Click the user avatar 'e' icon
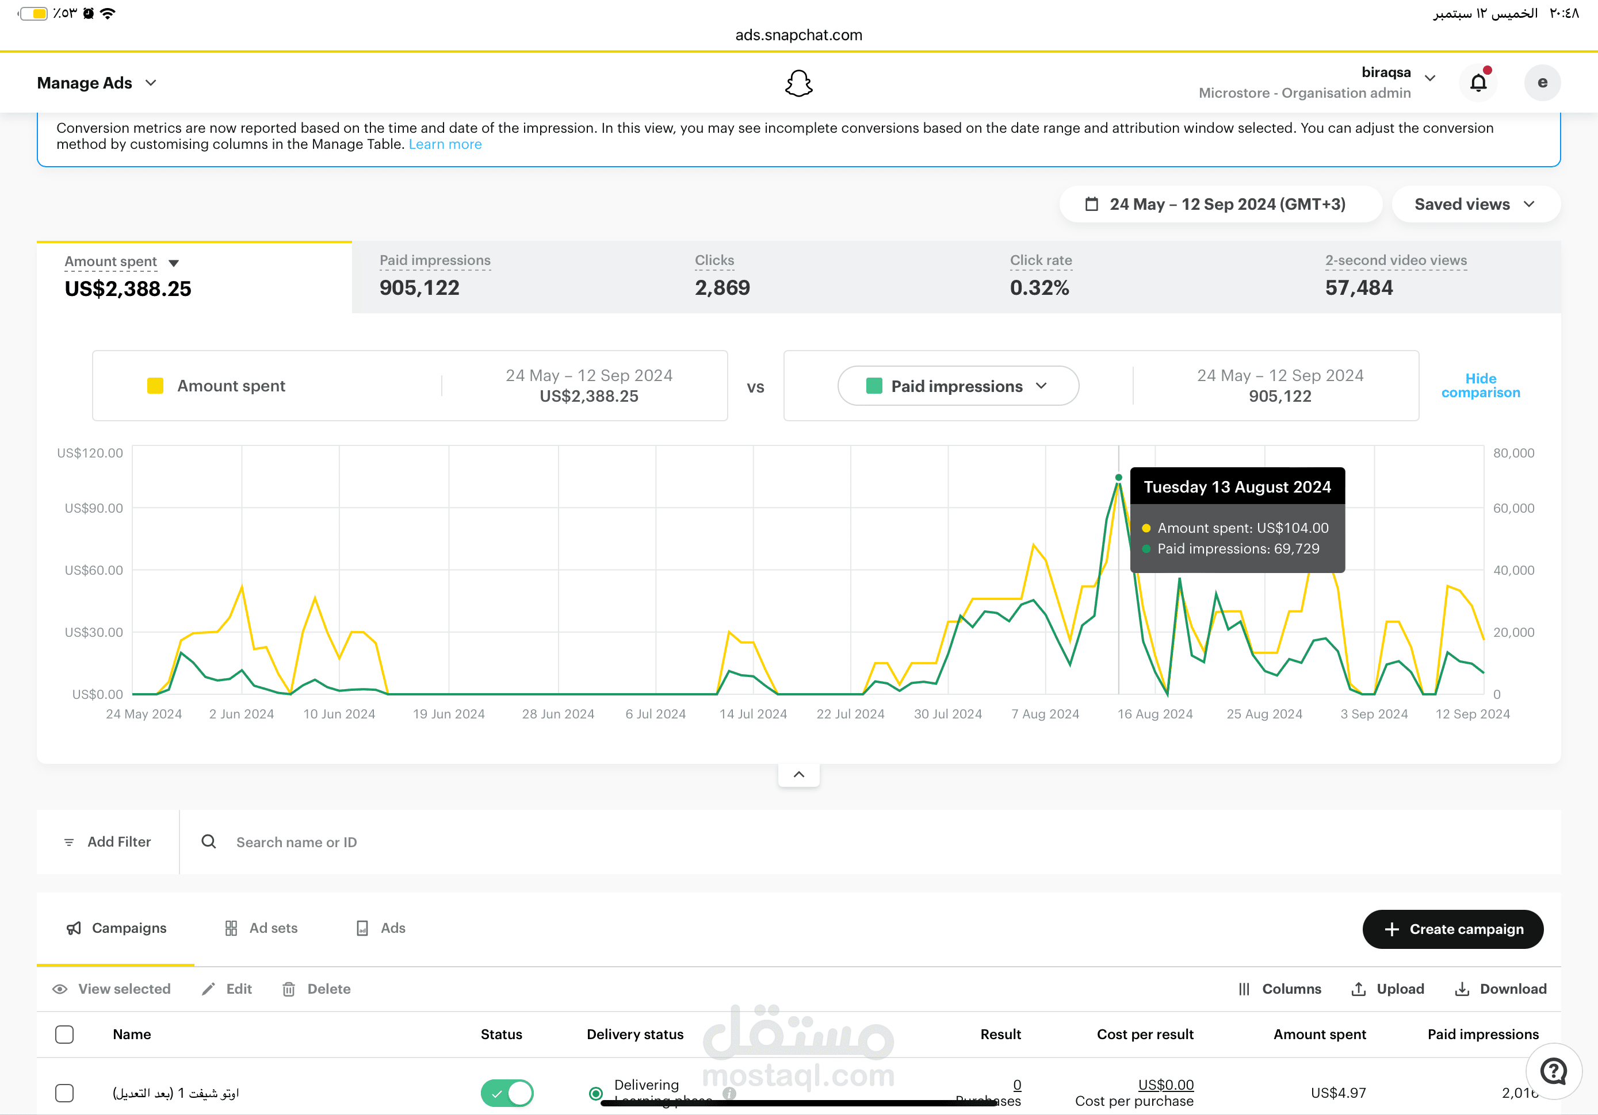The image size is (1598, 1115). click(x=1542, y=83)
